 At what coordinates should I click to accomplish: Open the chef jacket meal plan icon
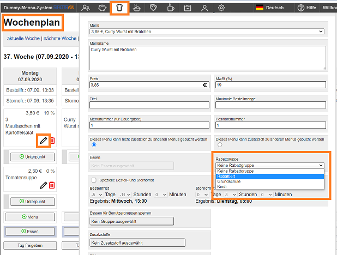119,8
